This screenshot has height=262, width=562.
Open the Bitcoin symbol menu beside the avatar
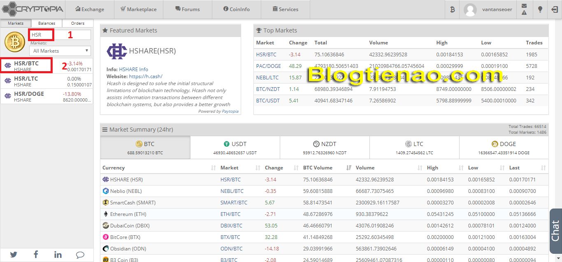point(453,9)
